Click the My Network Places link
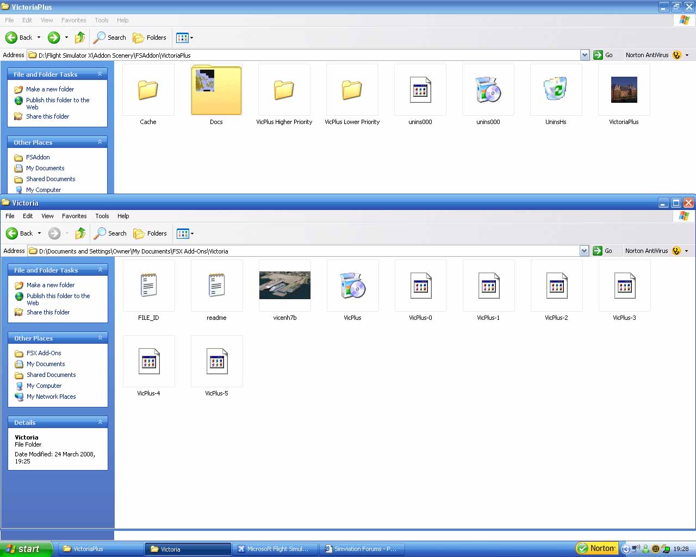This screenshot has width=696, height=557. point(51,397)
